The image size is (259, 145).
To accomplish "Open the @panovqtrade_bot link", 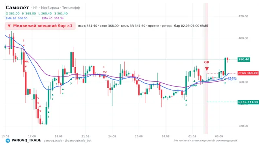I will (x=78, y=141).
